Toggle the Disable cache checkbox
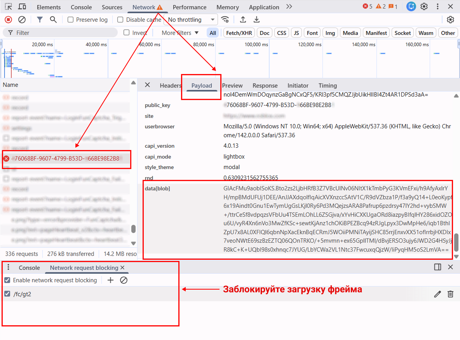Viewport: 460px width, 340px height. 120,20
